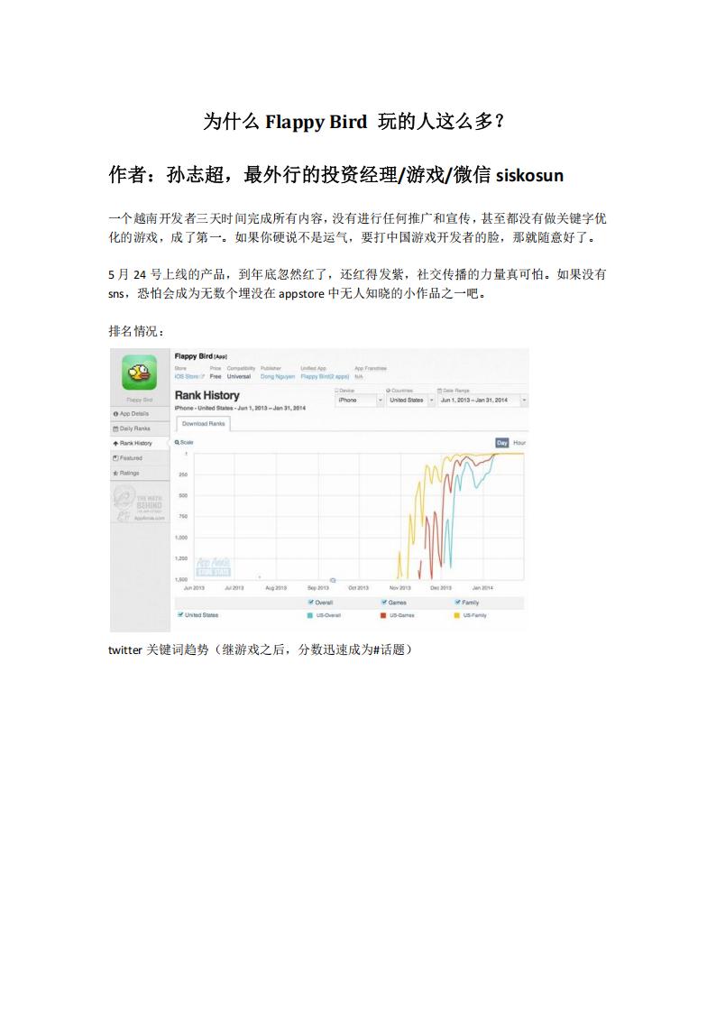Click the US-Overall teal legend swatch
The height and width of the screenshot is (1013, 716).
coord(310,616)
